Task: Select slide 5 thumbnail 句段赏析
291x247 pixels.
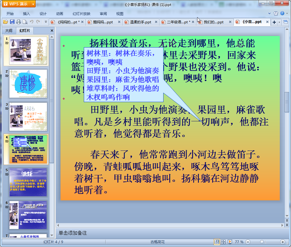Action: (x=28, y=182)
